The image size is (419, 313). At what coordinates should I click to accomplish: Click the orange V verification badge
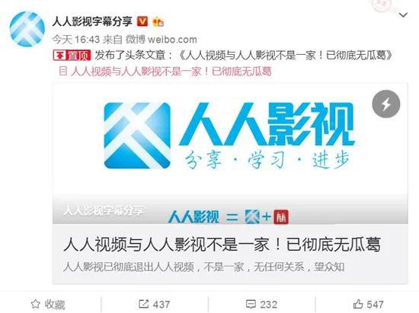coord(142,21)
